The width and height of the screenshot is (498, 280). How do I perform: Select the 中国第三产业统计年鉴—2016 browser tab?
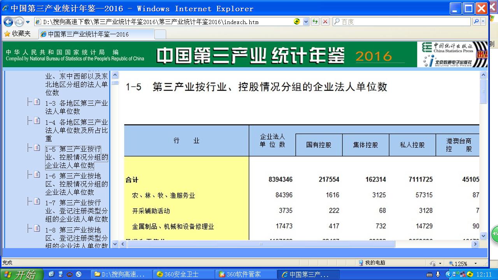pos(96,34)
